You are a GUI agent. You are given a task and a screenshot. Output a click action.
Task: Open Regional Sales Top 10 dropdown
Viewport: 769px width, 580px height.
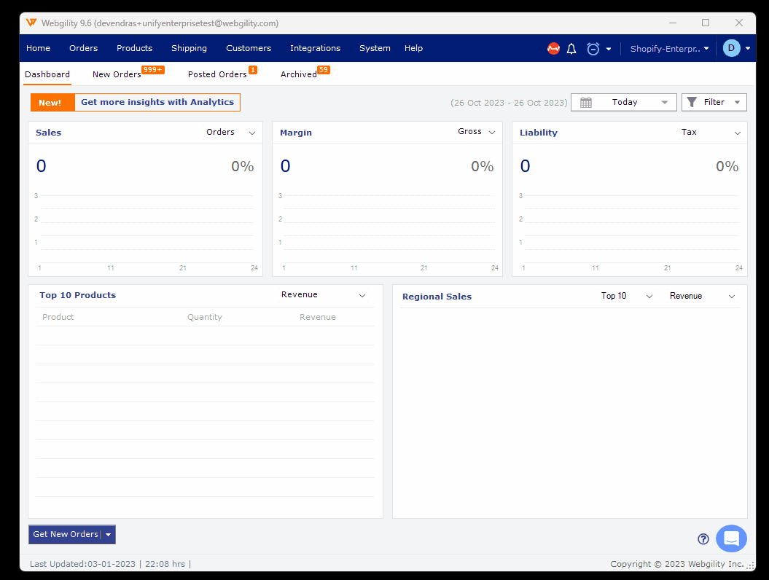(x=626, y=296)
